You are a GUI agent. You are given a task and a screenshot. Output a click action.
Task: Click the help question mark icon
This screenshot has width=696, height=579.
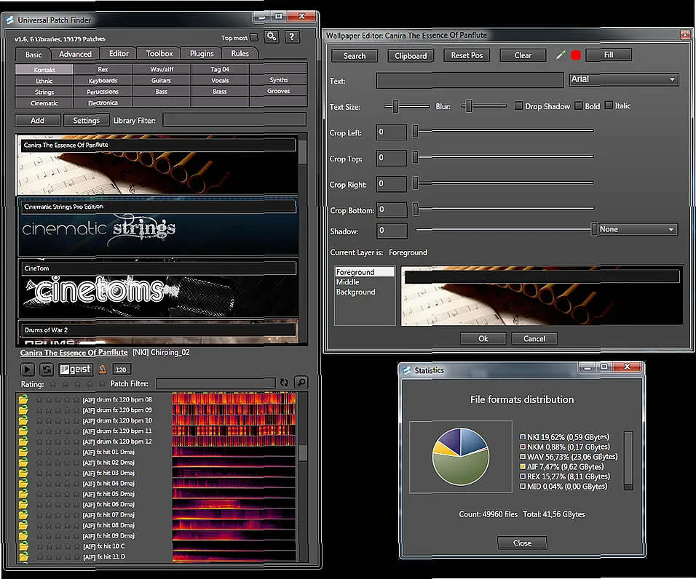293,36
